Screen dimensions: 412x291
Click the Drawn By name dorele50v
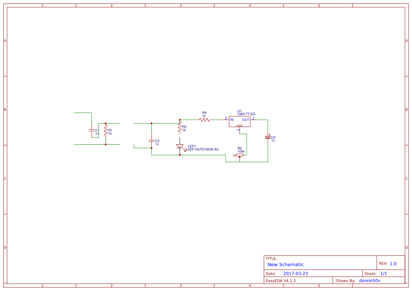click(x=369, y=280)
